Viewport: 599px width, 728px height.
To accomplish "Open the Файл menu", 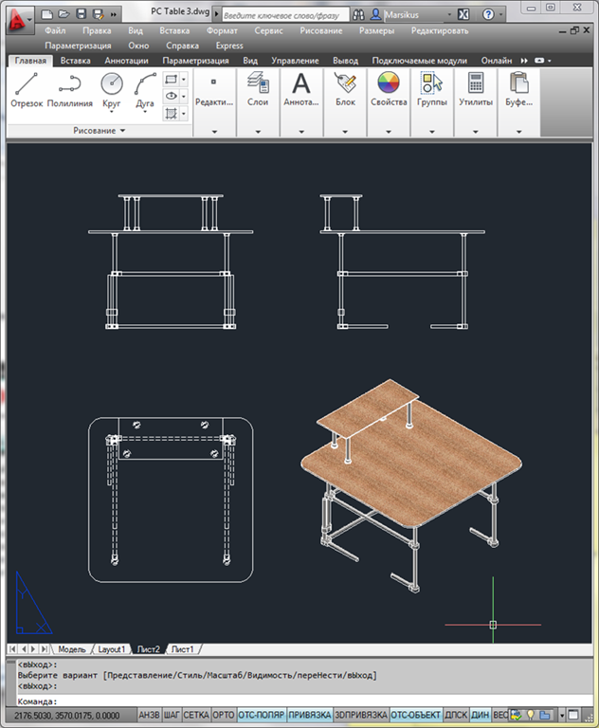I will coord(55,30).
